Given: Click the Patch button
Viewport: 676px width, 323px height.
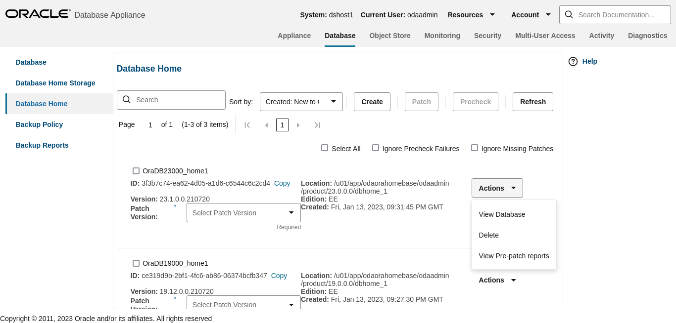Looking at the screenshot, I should (x=422, y=102).
